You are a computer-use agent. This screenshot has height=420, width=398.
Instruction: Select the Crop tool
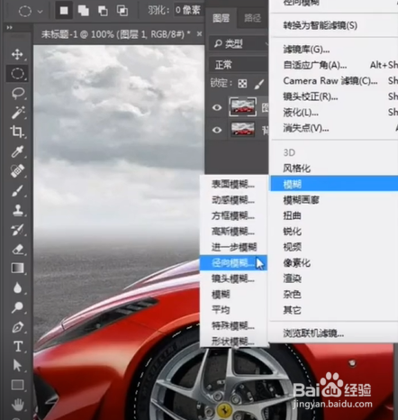click(x=17, y=132)
